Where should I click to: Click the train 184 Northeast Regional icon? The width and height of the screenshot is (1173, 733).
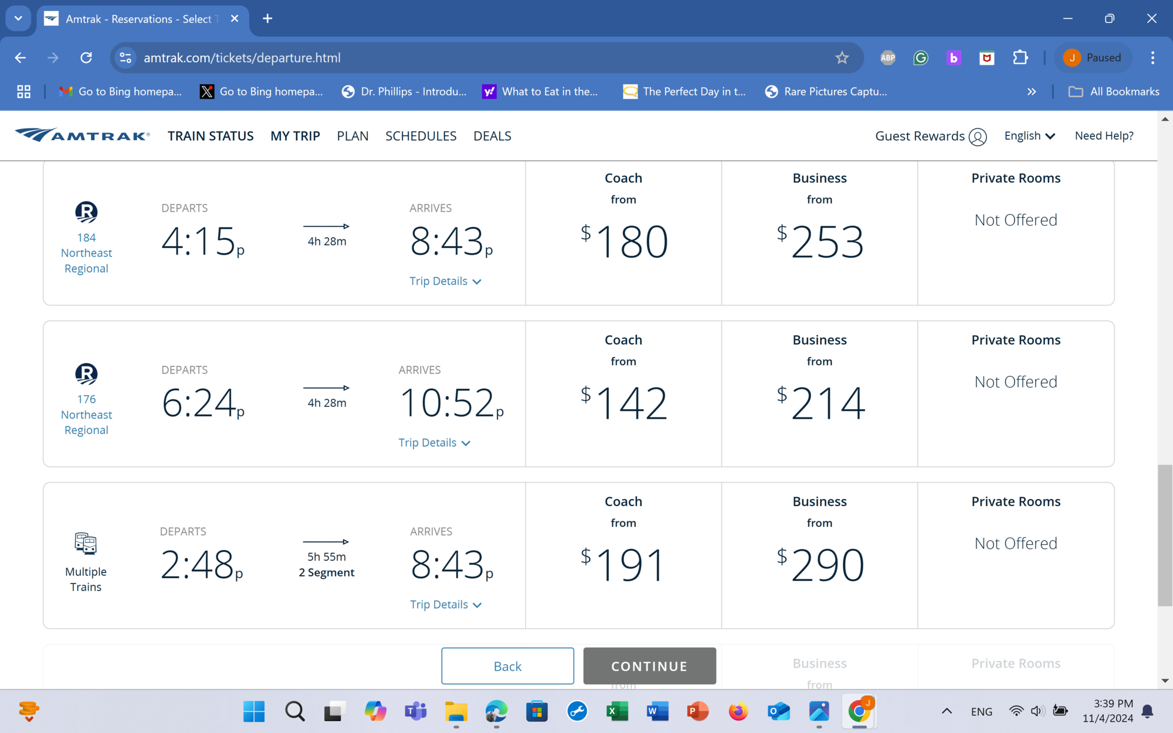(x=86, y=212)
